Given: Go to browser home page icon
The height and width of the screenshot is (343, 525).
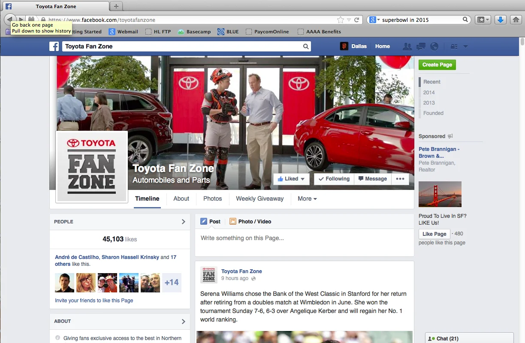Looking at the screenshot, I should pos(516,20).
